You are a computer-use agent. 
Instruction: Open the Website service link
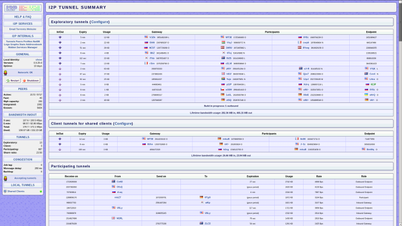click(31, 29)
